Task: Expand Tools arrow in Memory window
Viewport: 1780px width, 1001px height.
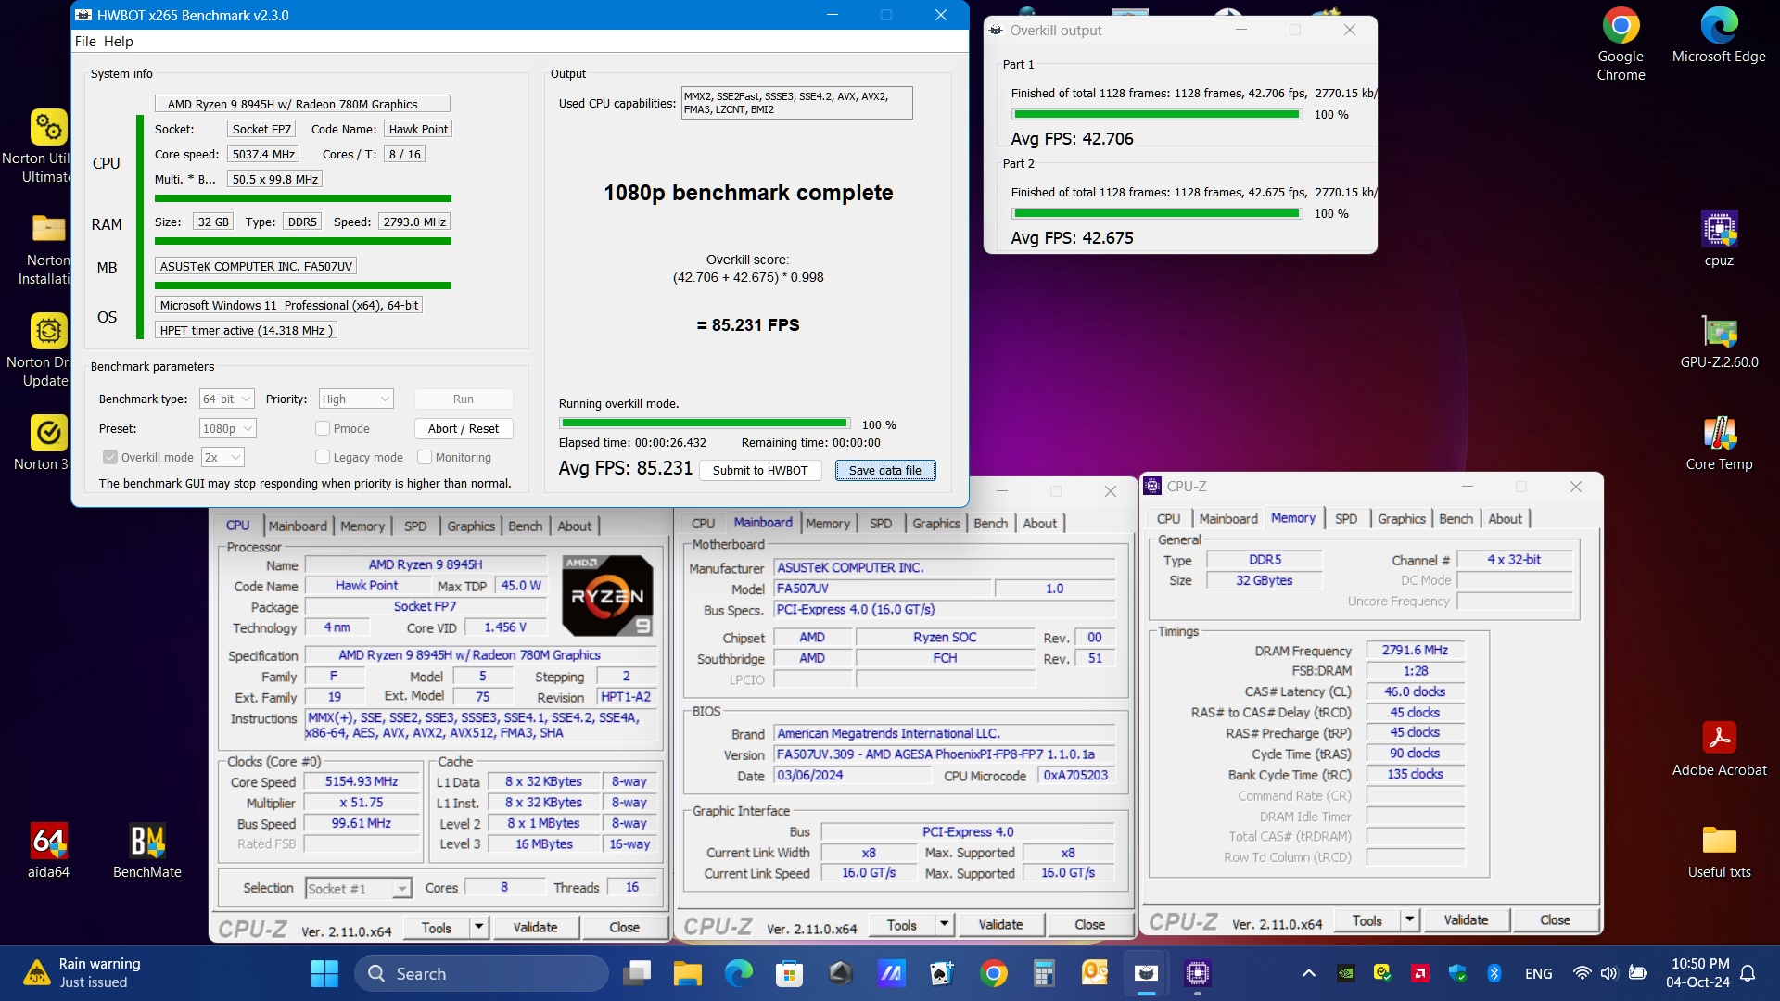Action: [1410, 919]
